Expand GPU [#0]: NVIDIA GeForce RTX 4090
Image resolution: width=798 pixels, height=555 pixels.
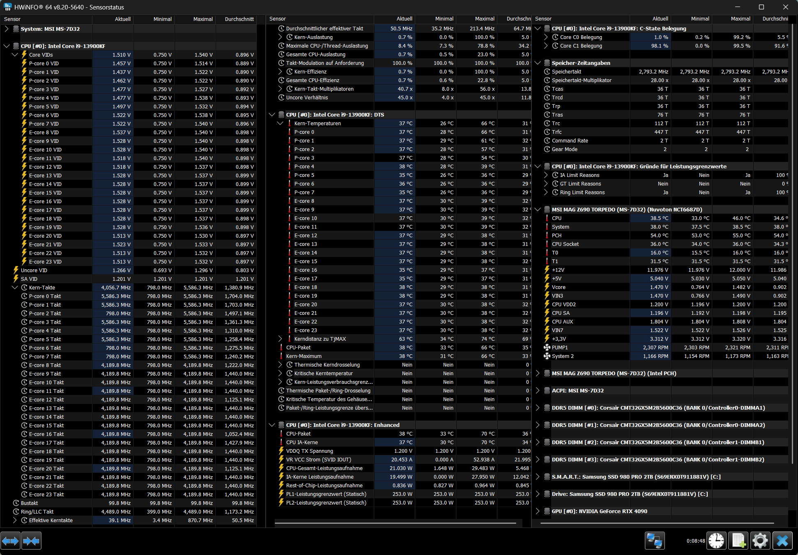[538, 511]
